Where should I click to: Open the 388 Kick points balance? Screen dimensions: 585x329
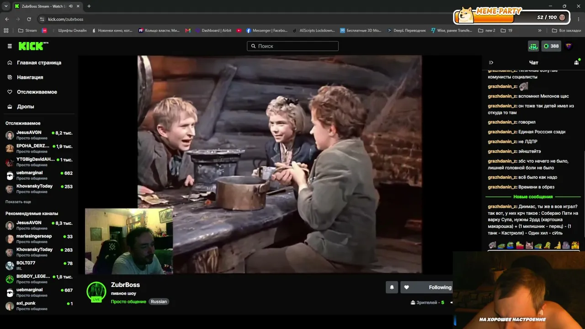click(x=551, y=46)
